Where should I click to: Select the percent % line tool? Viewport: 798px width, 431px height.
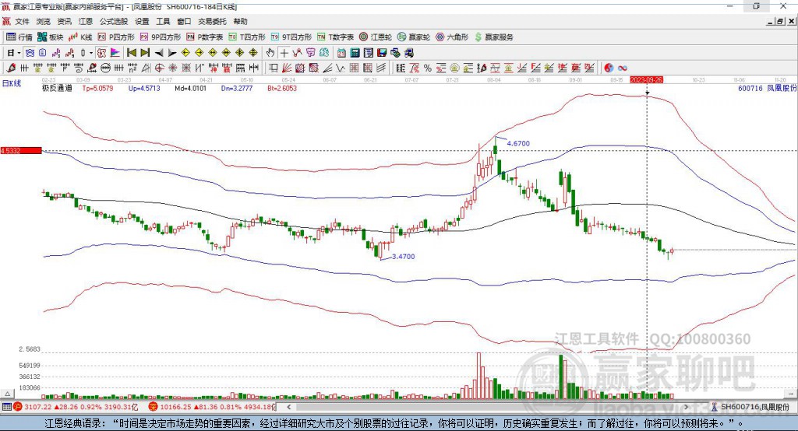click(x=428, y=68)
